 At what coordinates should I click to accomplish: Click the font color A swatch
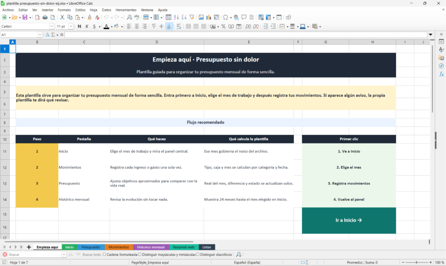pyautogui.click(x=106, y=27)
